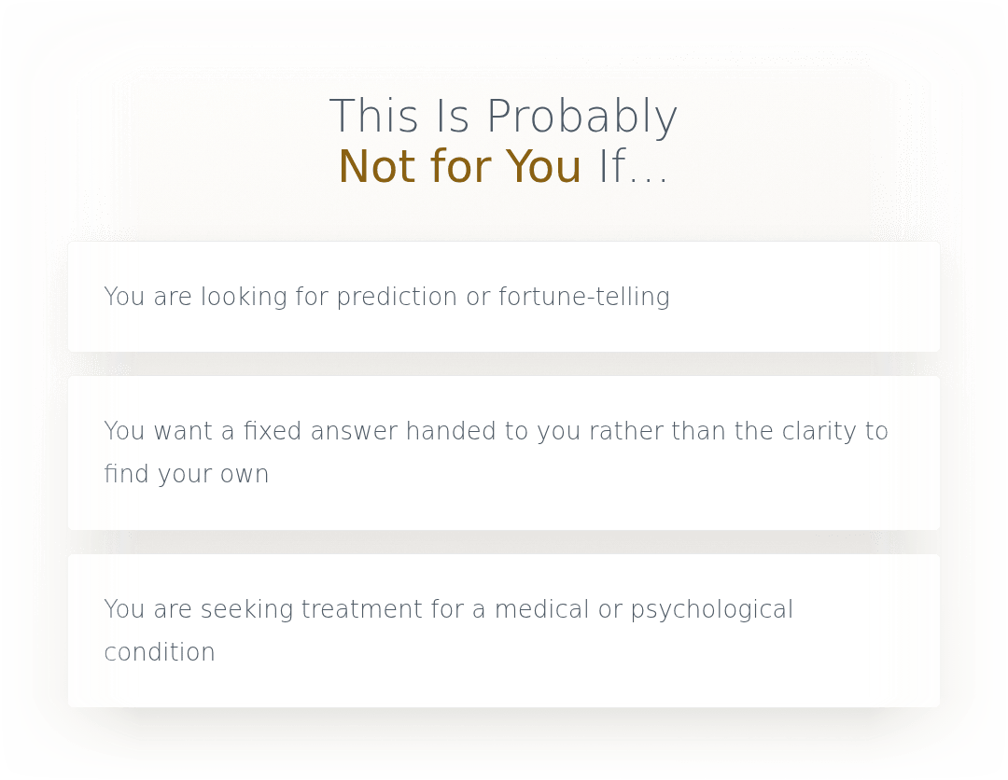Click the word 'fortune-telling' in first card
This screenshot has height=780, width=1008.
pyautogui.click(x=584, y=297)
